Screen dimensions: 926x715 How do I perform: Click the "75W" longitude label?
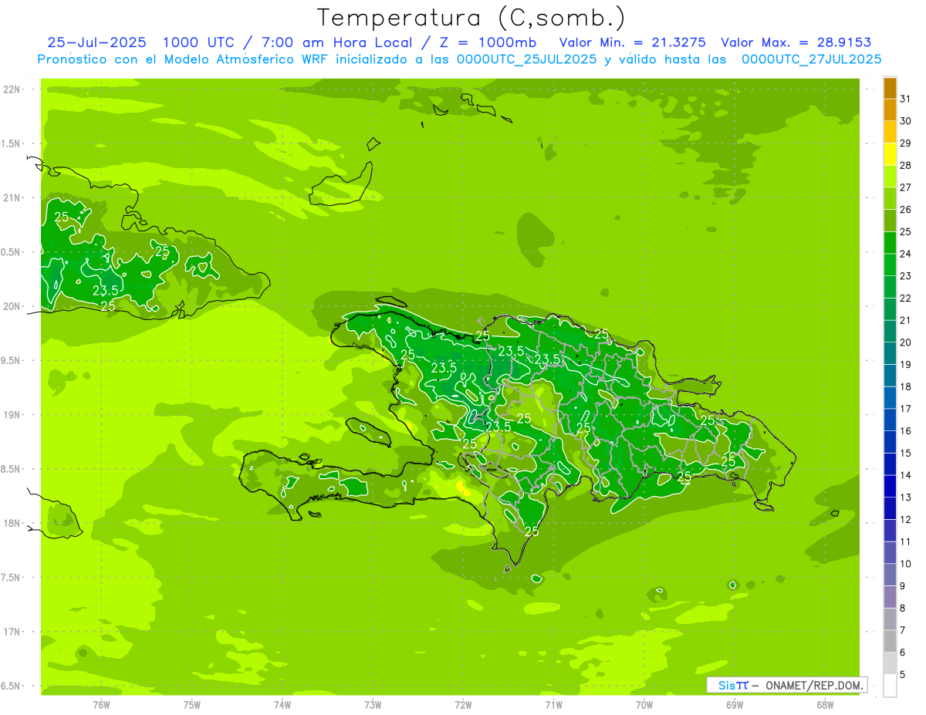pyautogui.click(x=192, y=705)
